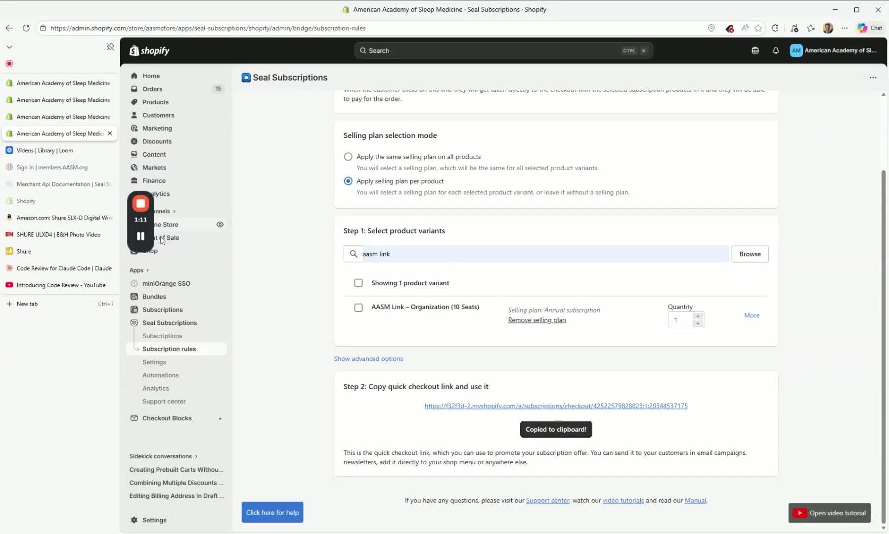889x534 pixels.
Task: Check the 'Showing 1 product variant' checkbox
Action: coord(358,283)
